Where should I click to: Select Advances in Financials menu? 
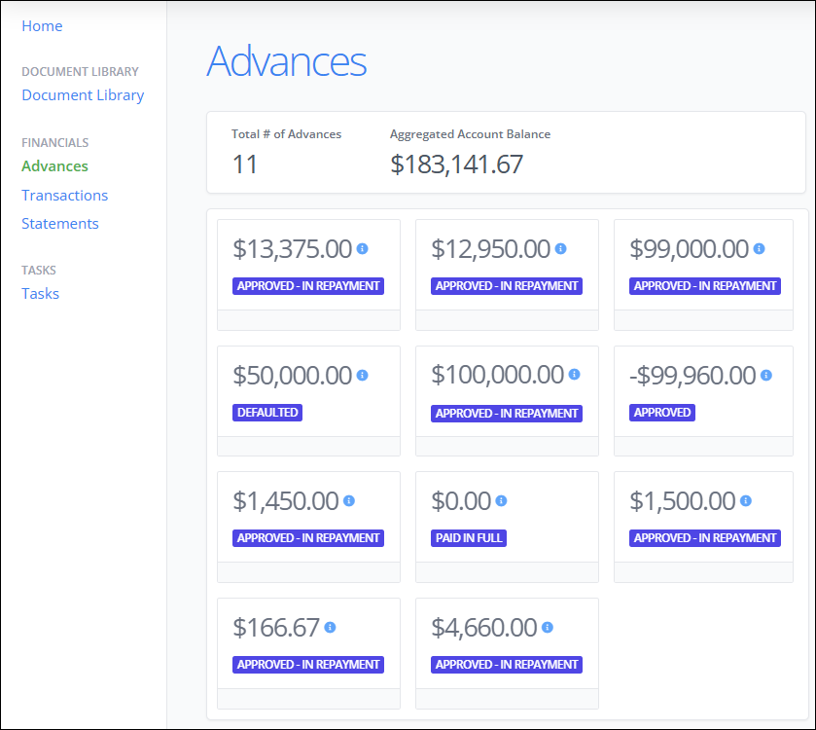(54, 166)
